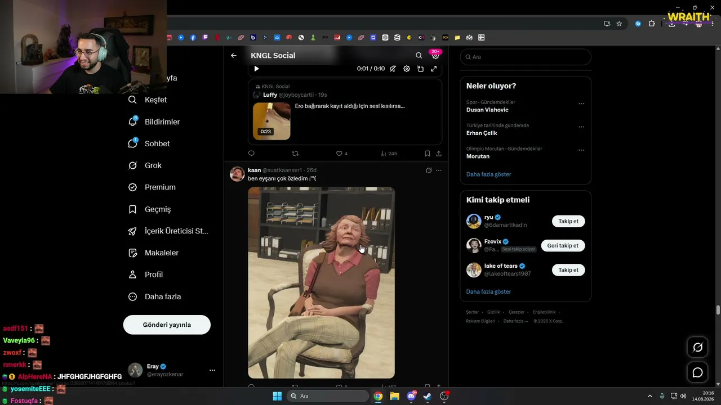This screenshot has height=405, width=721.
Task: Ask Grok about kaan's post
Action: click(x=428, y=170)
